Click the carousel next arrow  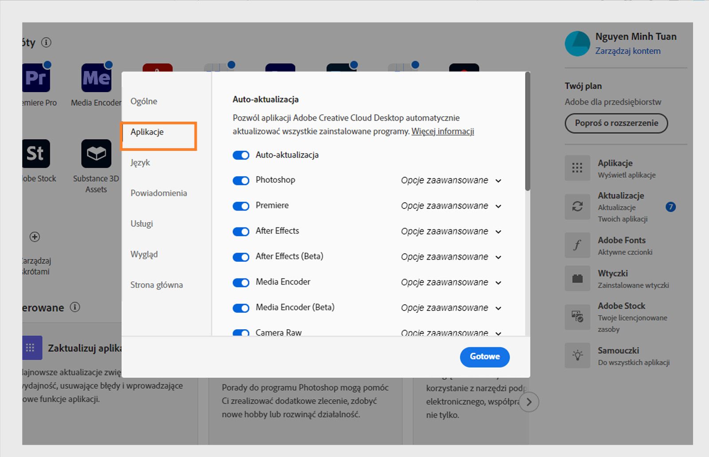click(529, 402)
